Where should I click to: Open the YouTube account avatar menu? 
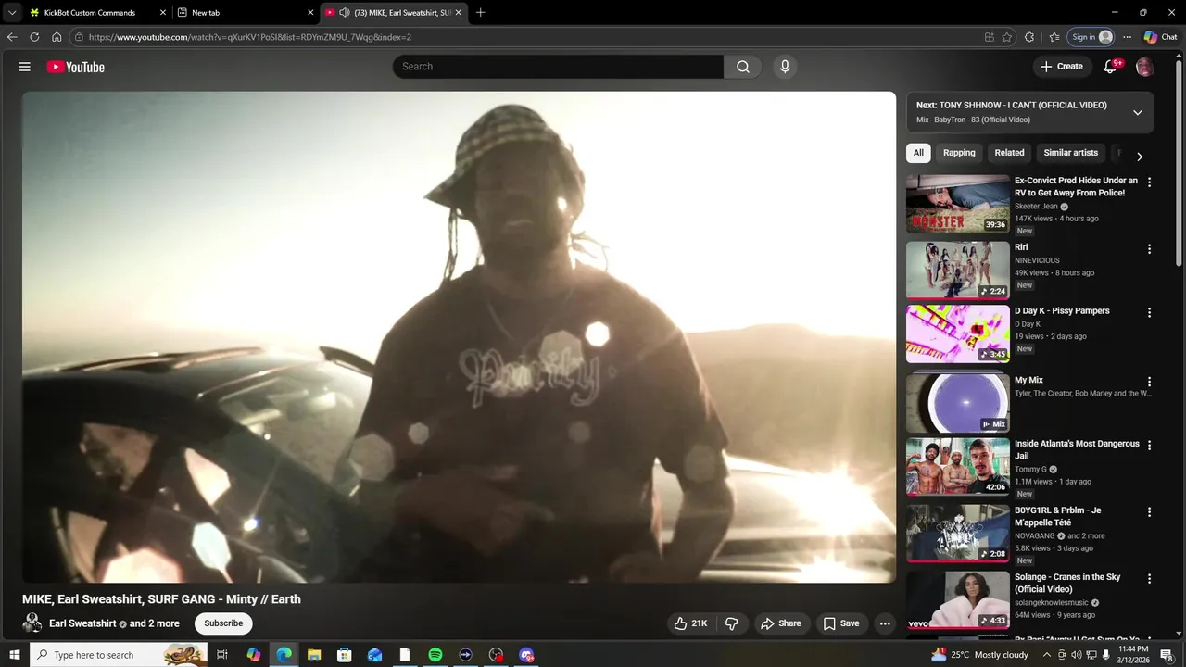(x=1145, y=67)
